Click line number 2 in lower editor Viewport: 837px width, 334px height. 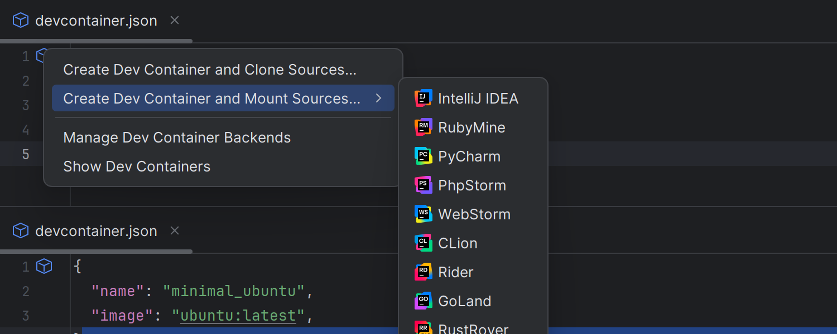point(26,291)
